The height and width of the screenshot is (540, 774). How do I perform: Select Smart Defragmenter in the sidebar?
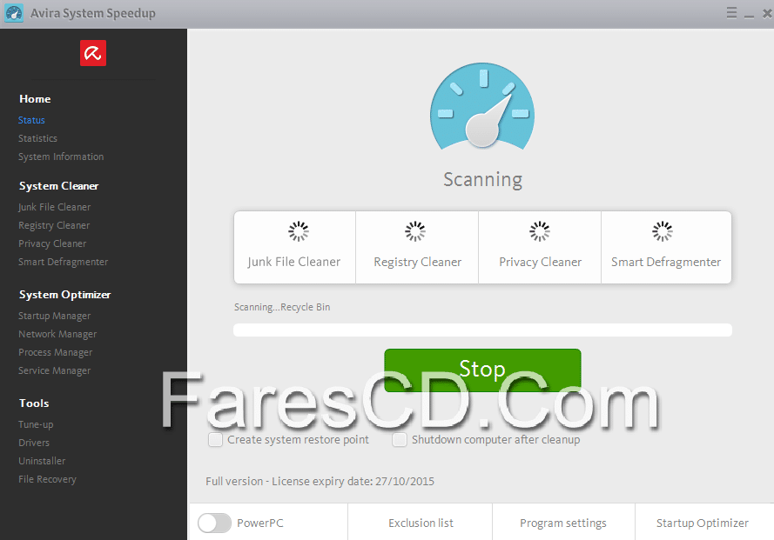[64, 262]
